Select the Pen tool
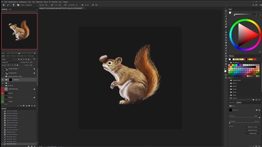The height and width of the screenshot is (147, 262). (226, 48)
